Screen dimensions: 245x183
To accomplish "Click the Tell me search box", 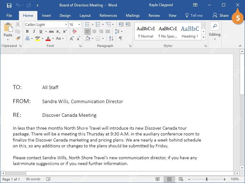I will click(x=194, y=16).
